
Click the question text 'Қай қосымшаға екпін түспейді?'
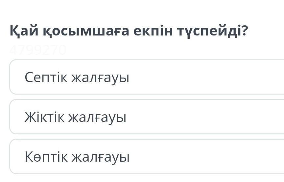[x=129, y=31]
